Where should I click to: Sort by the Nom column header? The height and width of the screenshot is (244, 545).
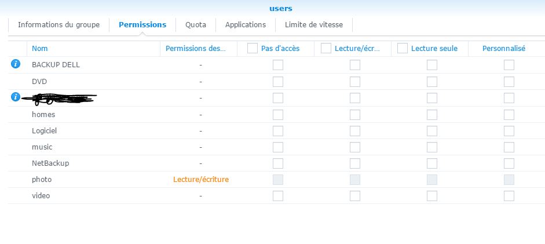40,49
